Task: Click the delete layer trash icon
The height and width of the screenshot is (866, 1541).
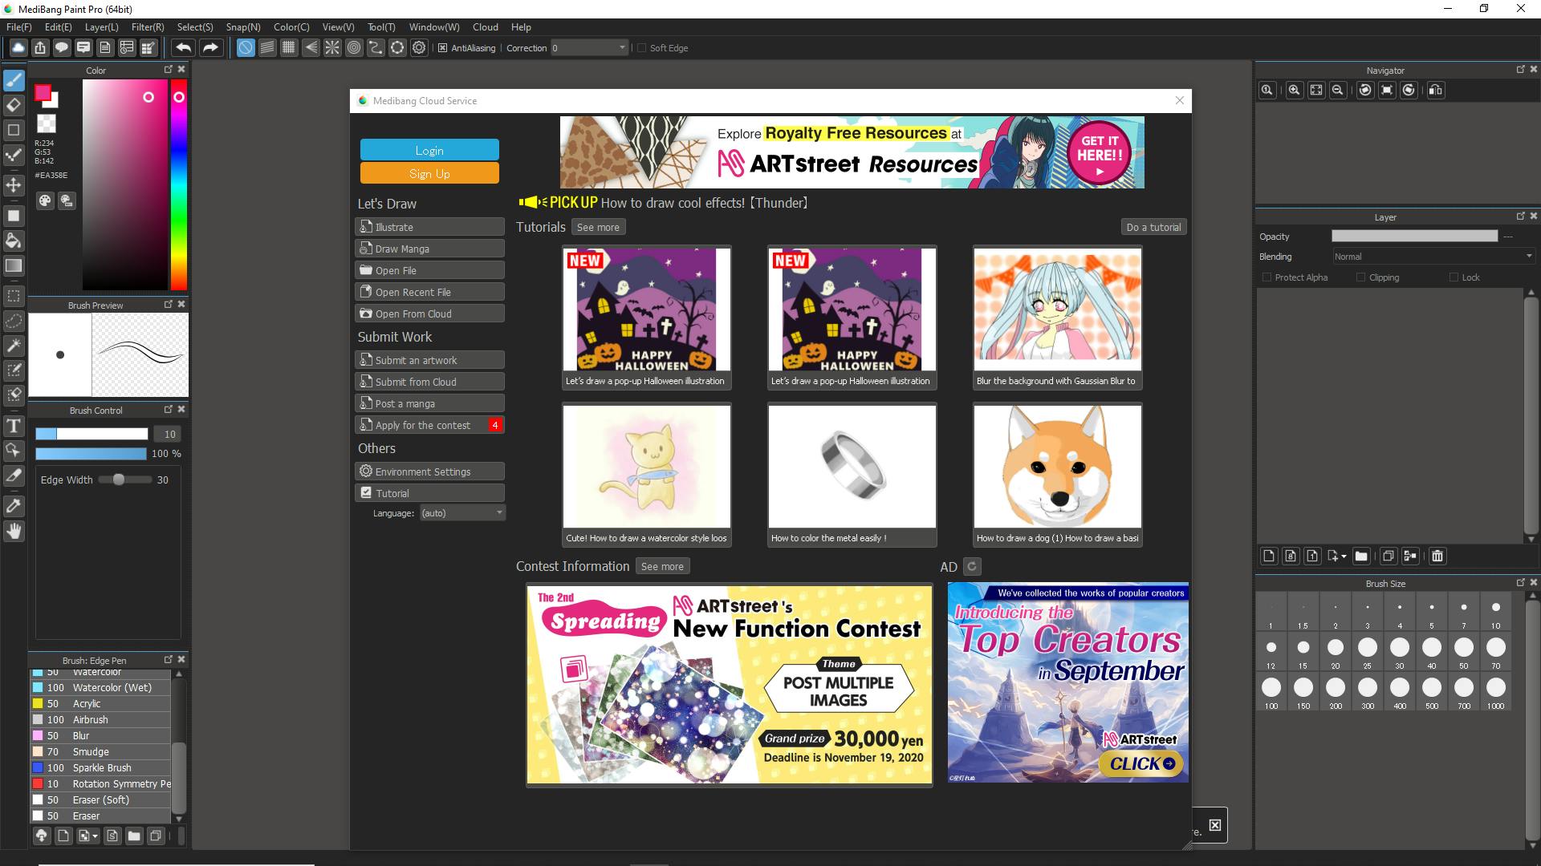Action: 1437,556
